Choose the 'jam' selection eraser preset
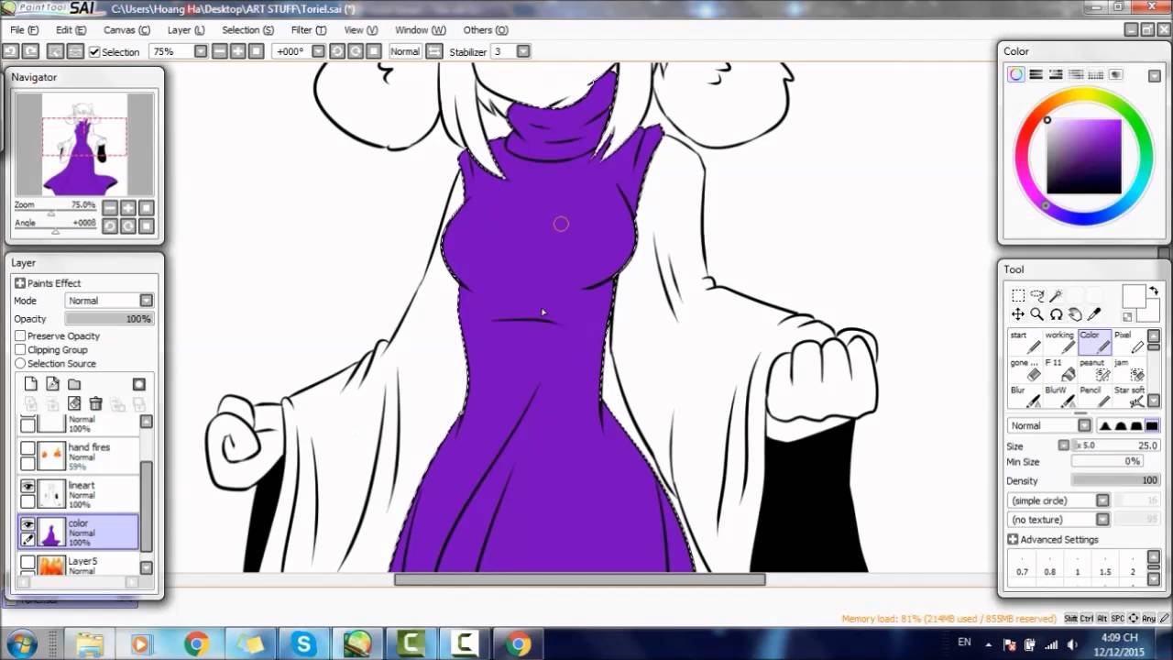Screen dimensions: 1173x660 pyautogui.click(x=1129, y=369)
